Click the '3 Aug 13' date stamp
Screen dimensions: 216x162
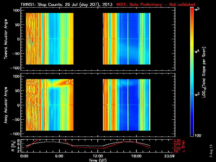coord(211,151)
